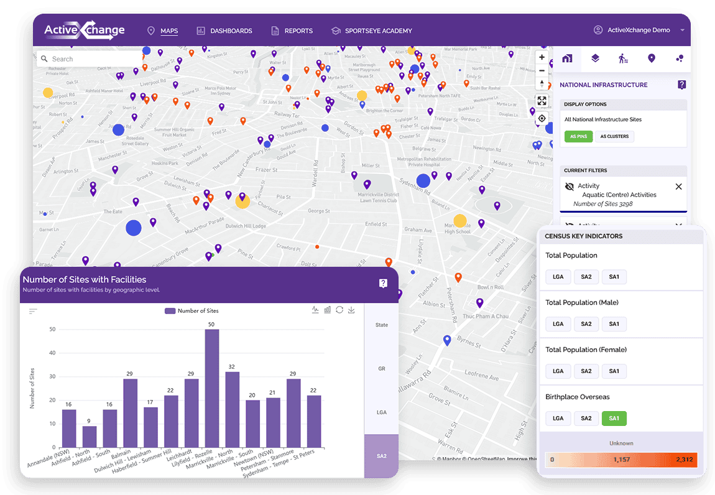
Task: Select the national infrastructure panel icon
Action: click(x=567, y=58)
